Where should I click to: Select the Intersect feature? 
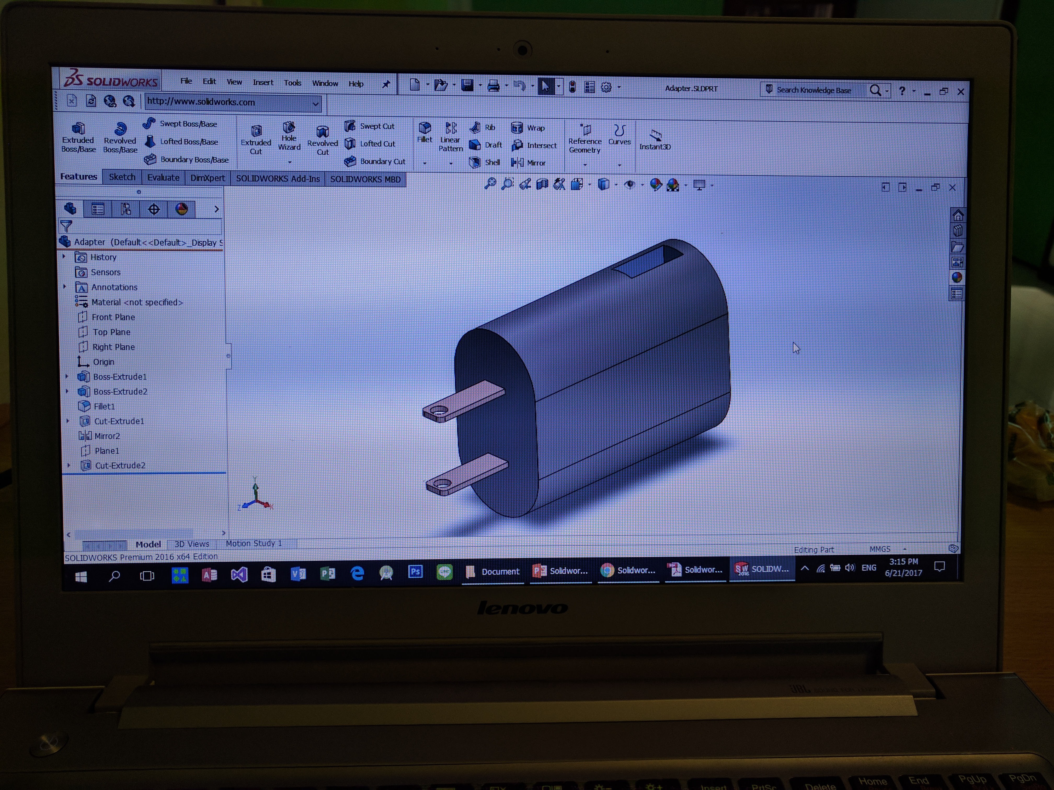click(x=534, y=145)
